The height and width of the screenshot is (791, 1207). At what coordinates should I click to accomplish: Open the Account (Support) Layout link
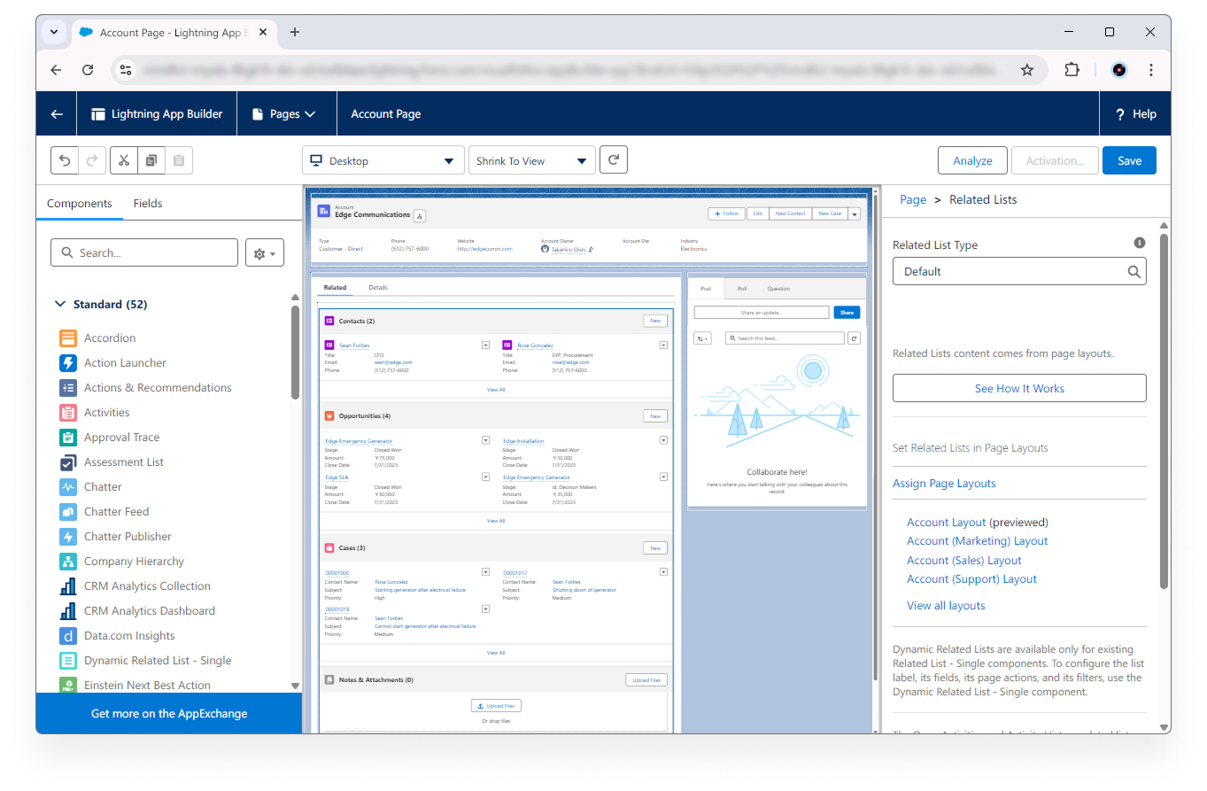point(971,578)
